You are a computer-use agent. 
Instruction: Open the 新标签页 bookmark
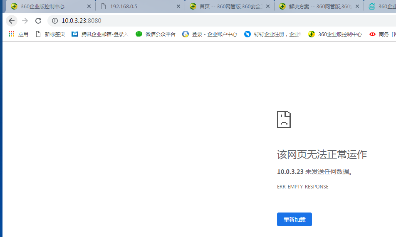50,34
